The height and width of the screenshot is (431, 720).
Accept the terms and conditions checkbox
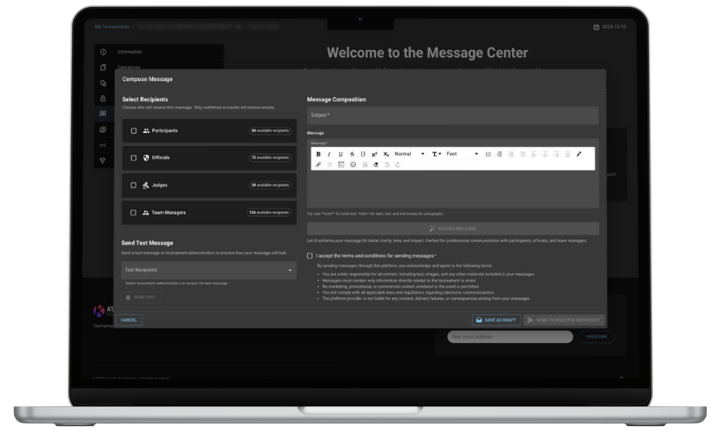point(310,255)
